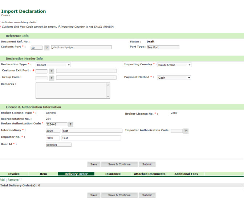The height and width of the screenshot is (201, 244).
Task: Click the bottom Submit button
Action: (147, 195)
